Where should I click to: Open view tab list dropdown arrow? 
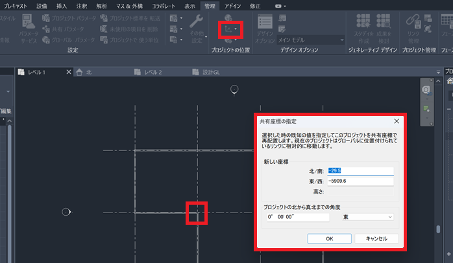438,72
